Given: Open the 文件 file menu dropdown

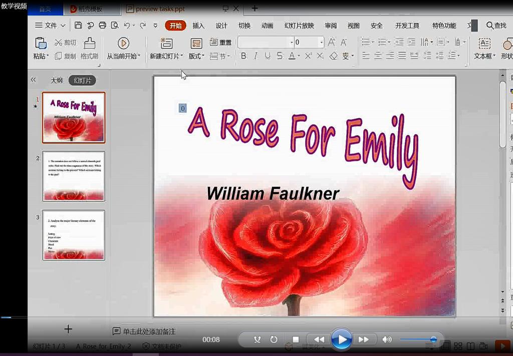Looking at the screenshot, I should coord(51,26).
